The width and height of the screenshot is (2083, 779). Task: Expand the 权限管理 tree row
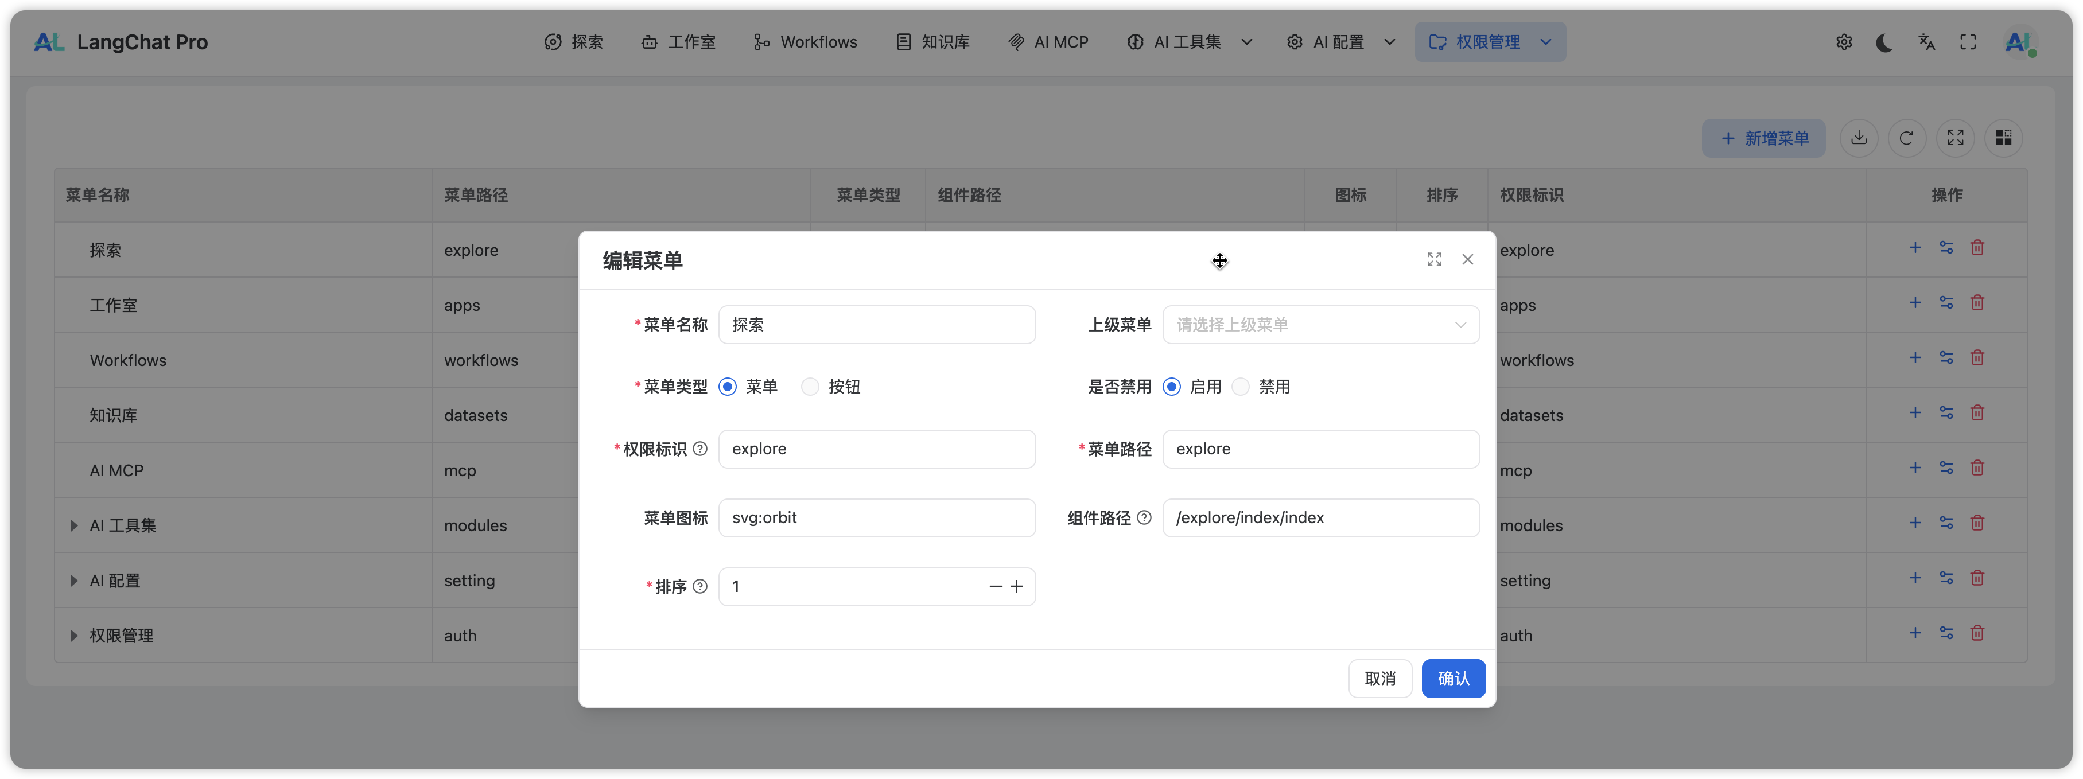(73, 636)
